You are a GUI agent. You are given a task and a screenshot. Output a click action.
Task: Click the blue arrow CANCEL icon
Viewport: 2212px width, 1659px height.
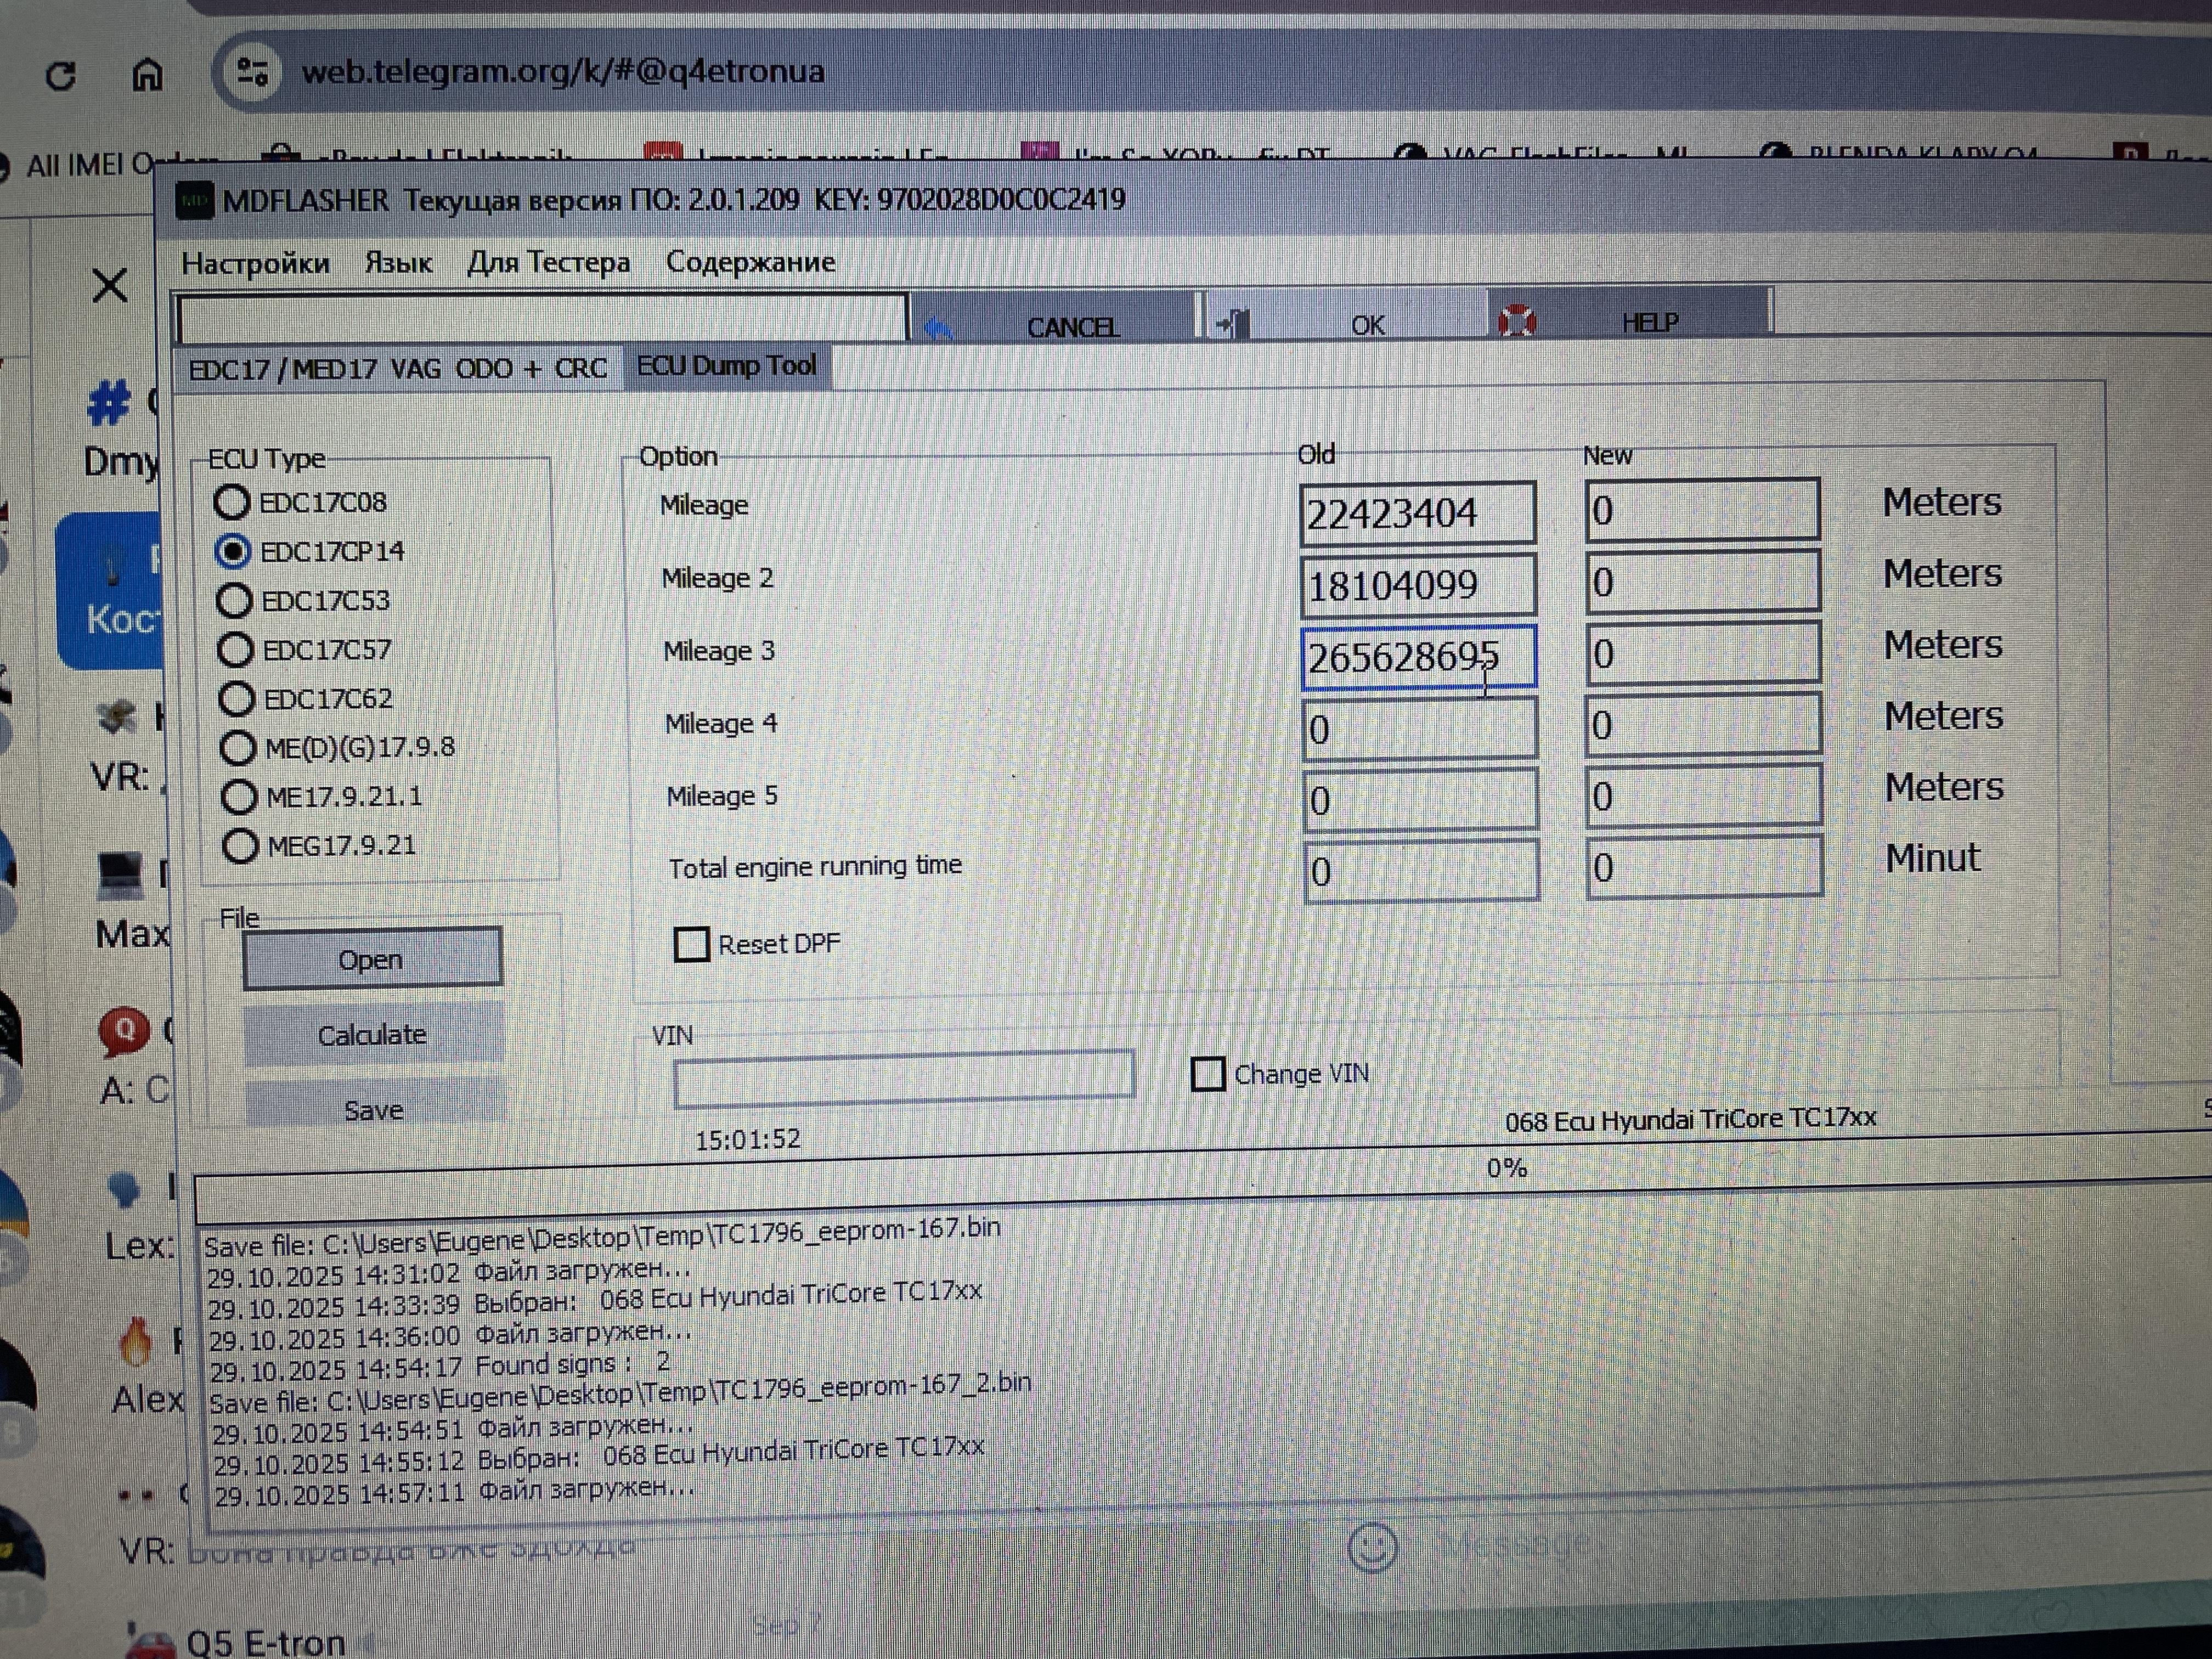pyautogui.click(x=937, y=327)
